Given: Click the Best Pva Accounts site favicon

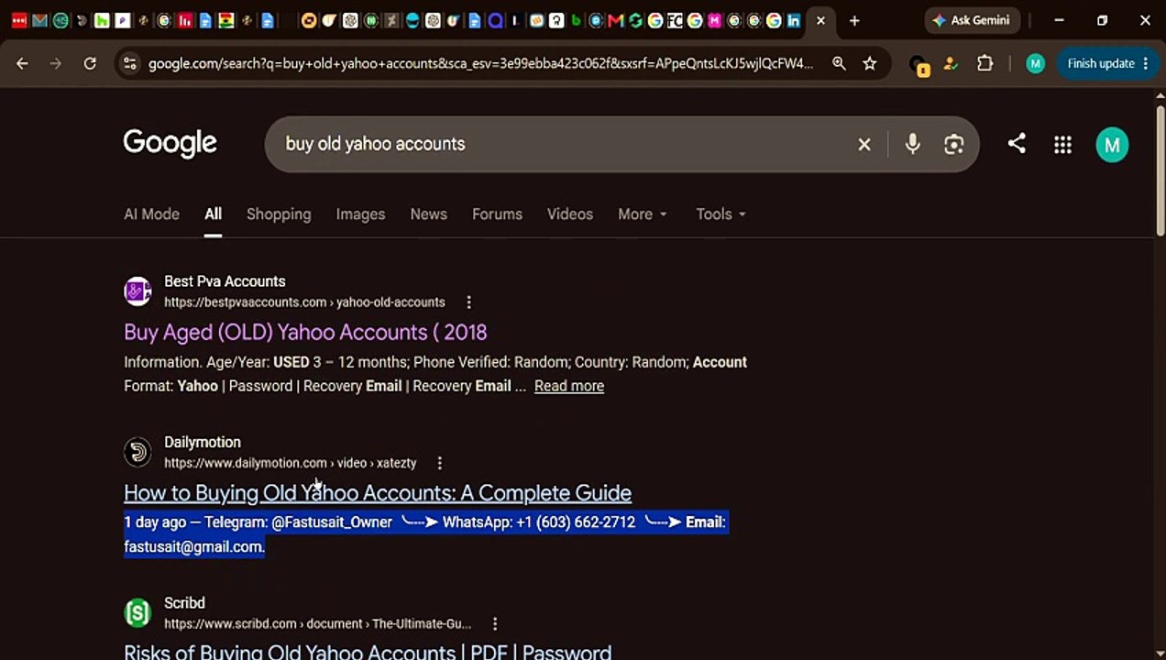Looking at the screenshot, I should tap(137, 291).
